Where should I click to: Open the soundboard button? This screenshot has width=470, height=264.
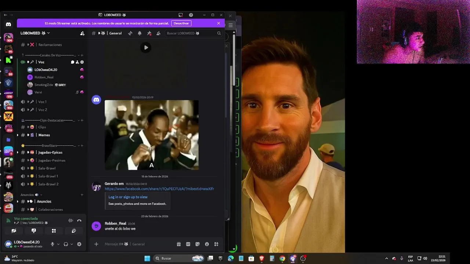tap(74, 231)
